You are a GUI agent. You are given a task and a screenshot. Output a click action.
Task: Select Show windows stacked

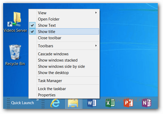pyautogui.click(x=64, y=60)
